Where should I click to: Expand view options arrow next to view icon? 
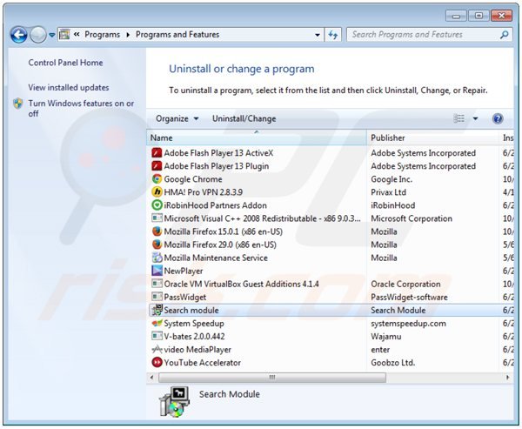[x=475, y=118]
